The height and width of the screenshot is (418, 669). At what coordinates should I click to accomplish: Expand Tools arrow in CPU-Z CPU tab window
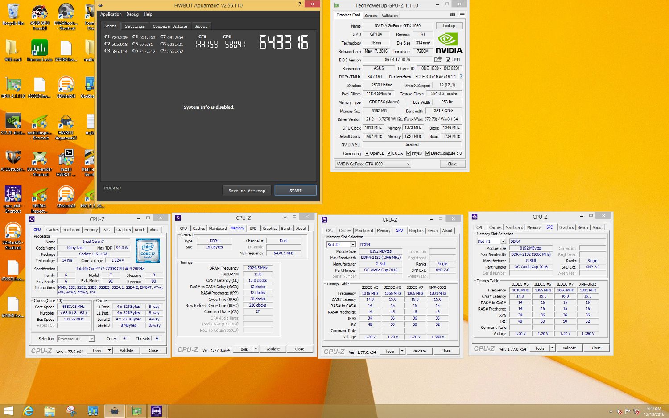[x=110, y=350]
